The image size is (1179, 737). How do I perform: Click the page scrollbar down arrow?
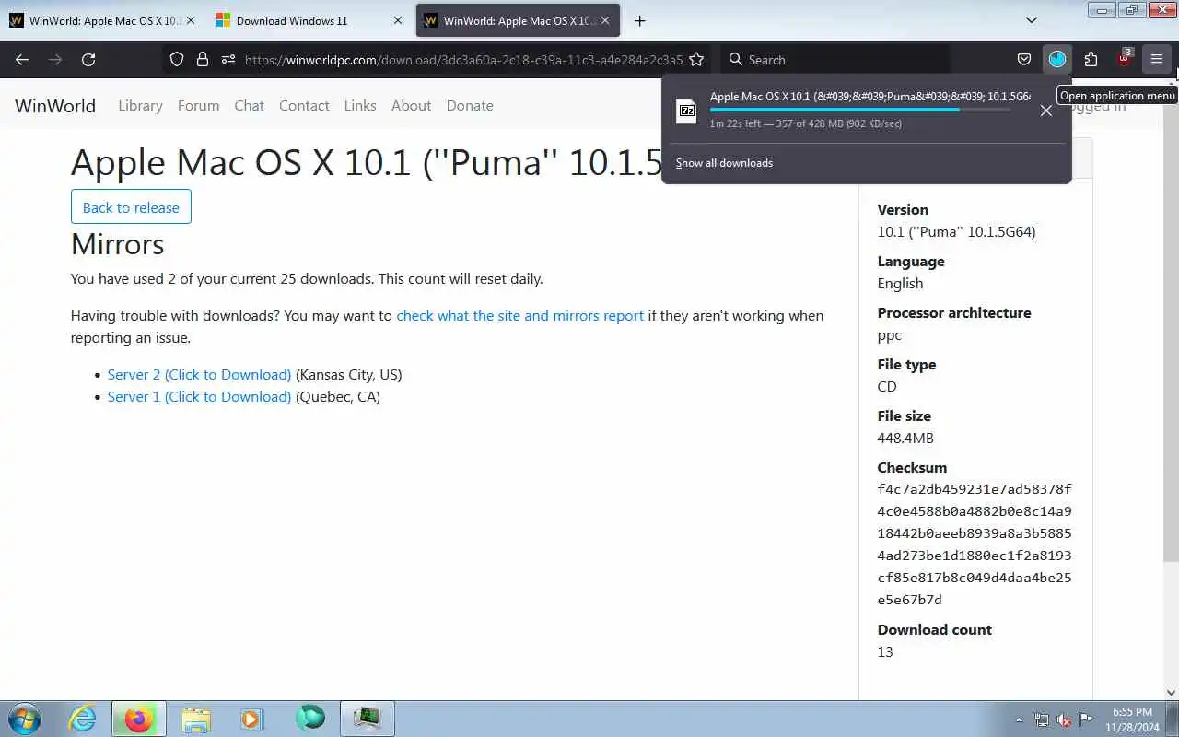(1172, 693)
